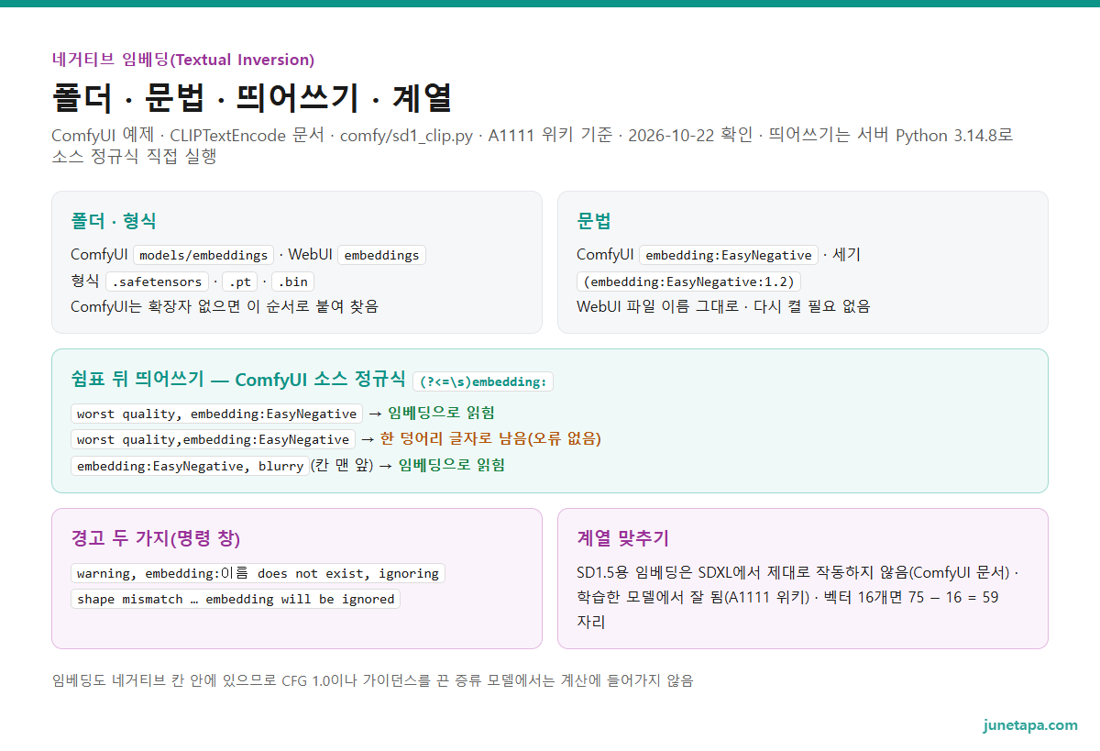This screenshot has height=751, width=1100.
Task: Click the footer note about CFG 1.0
Action: pyautogui.click(x=372, y=680)
